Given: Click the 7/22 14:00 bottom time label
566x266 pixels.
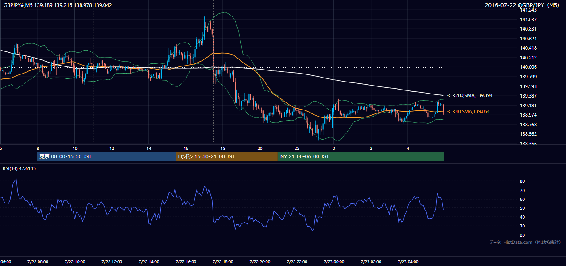Looking at the screenshot, I should [149, 262].
